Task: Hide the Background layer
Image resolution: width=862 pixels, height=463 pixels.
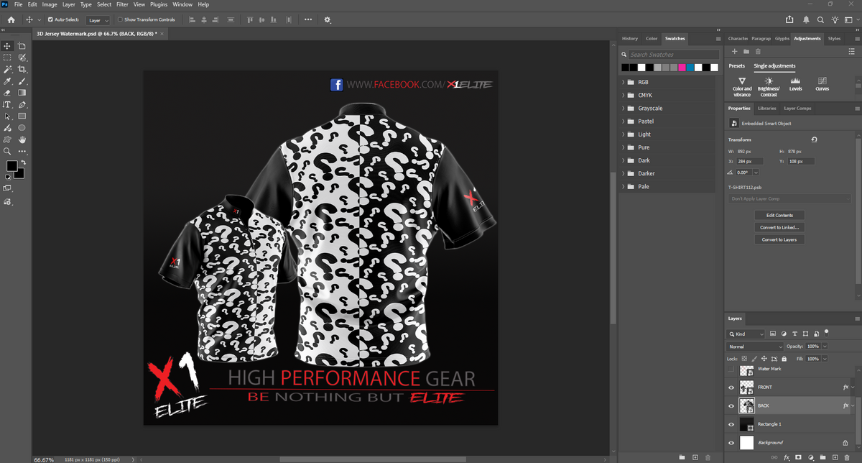Action: coord(731,443)
